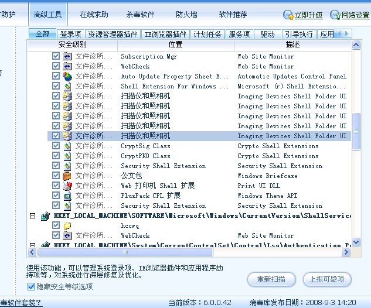The width and height of the screenshot is (371, 308).
Task: Open the 防火墙 menu
Action: (x=186, y=15)
